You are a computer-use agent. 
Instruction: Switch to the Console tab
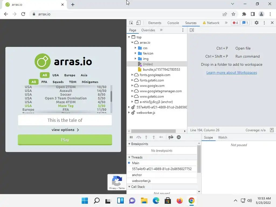tap(173, 23)
